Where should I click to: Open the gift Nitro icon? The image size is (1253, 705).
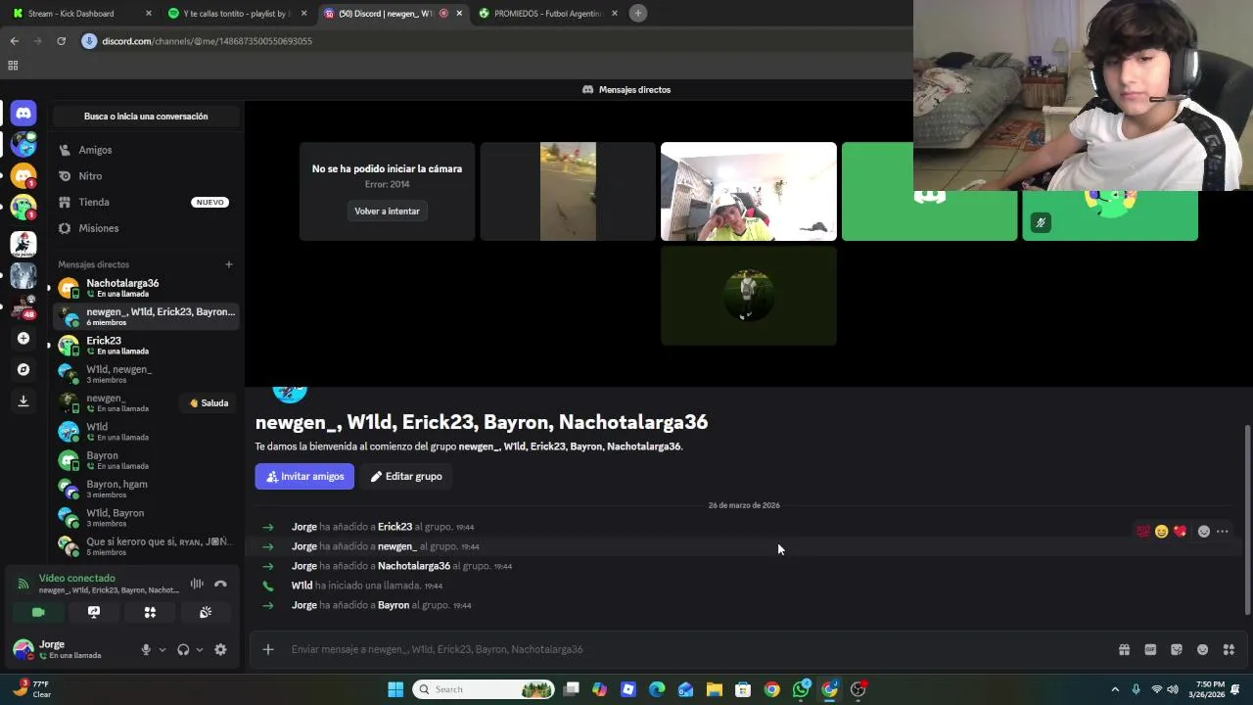pos(1124,649)
